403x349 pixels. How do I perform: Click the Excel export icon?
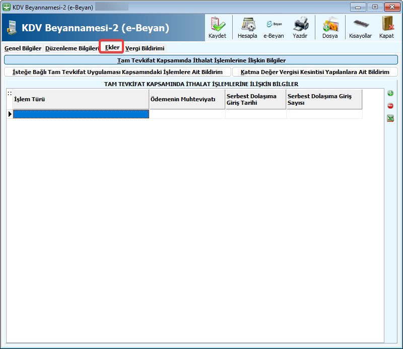(390, 118)
